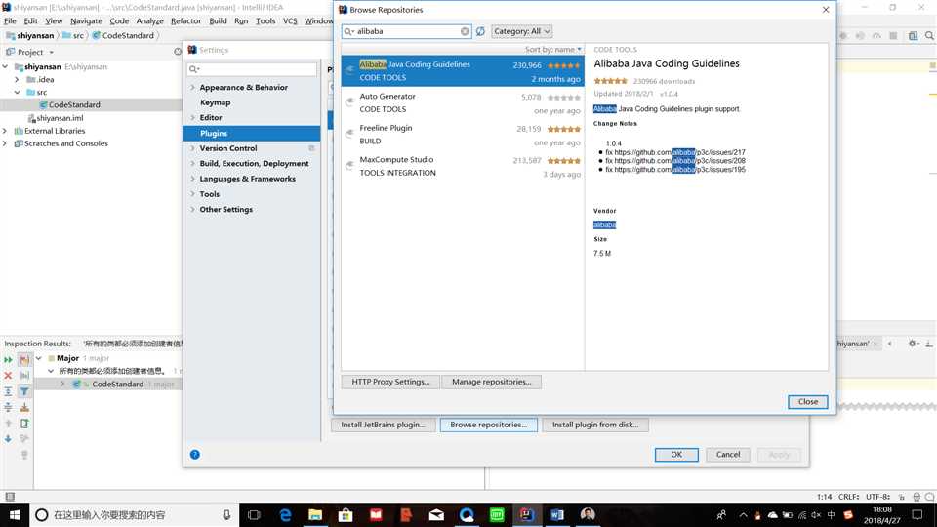Open the Navigate menu
The width and height of the screenshot is (937, 527).
coord(86,20)
